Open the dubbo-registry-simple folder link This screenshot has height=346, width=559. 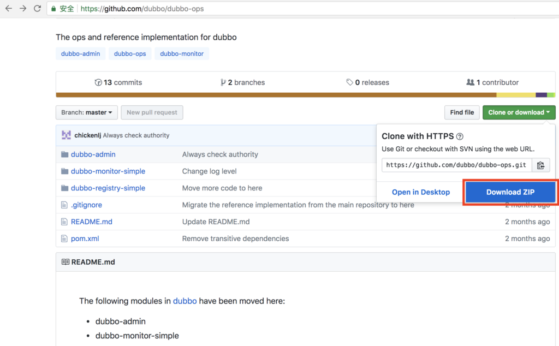[108, 188]
